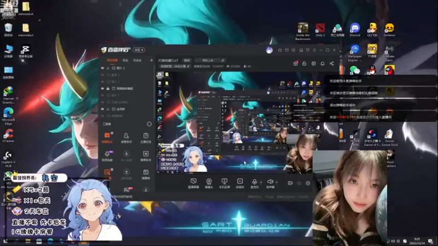Image resolution: width=438 pixels, height=246 pixels.
Task: Open the 主播任务 checklist tool icon
Action: 146,136
